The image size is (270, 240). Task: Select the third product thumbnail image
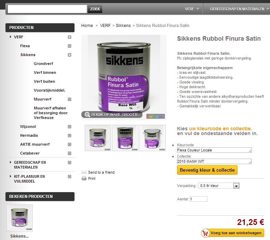point(152,138)
